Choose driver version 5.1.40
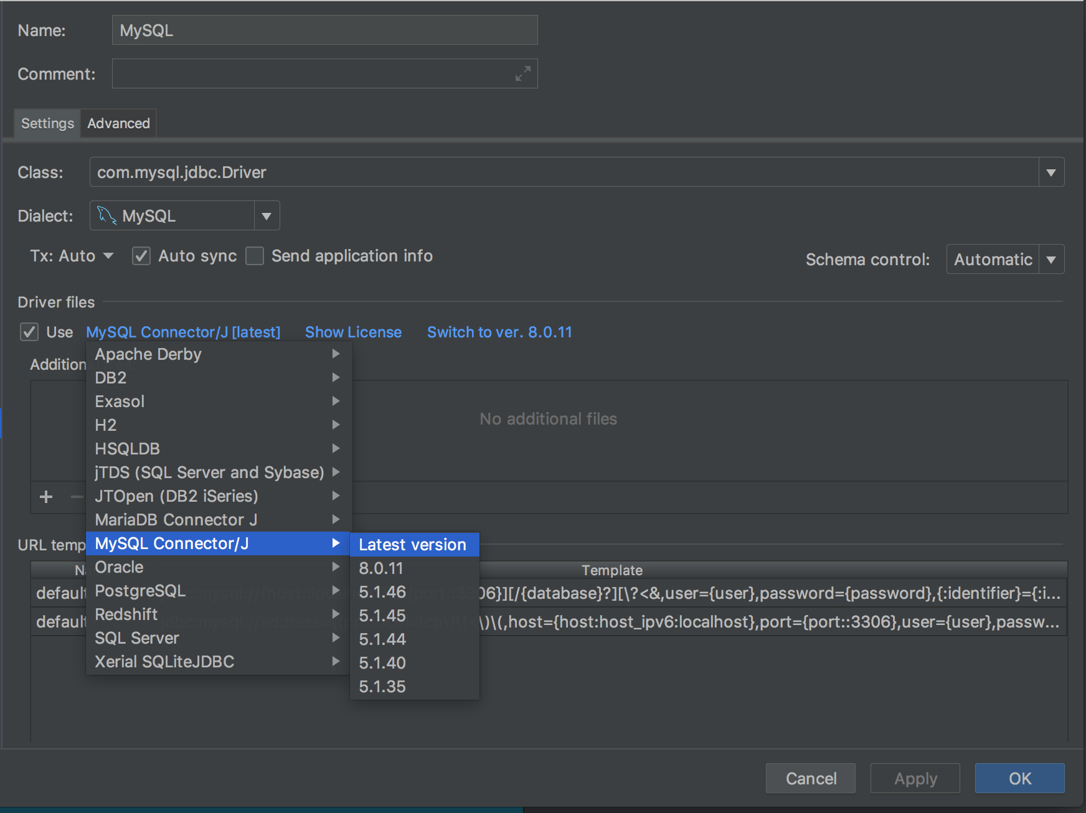The height and width of the screenshot is (813, 1086). click(x=415, y=663)
